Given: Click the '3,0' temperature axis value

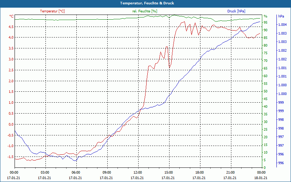Looking at the screenshot, I should coord(11,59).
